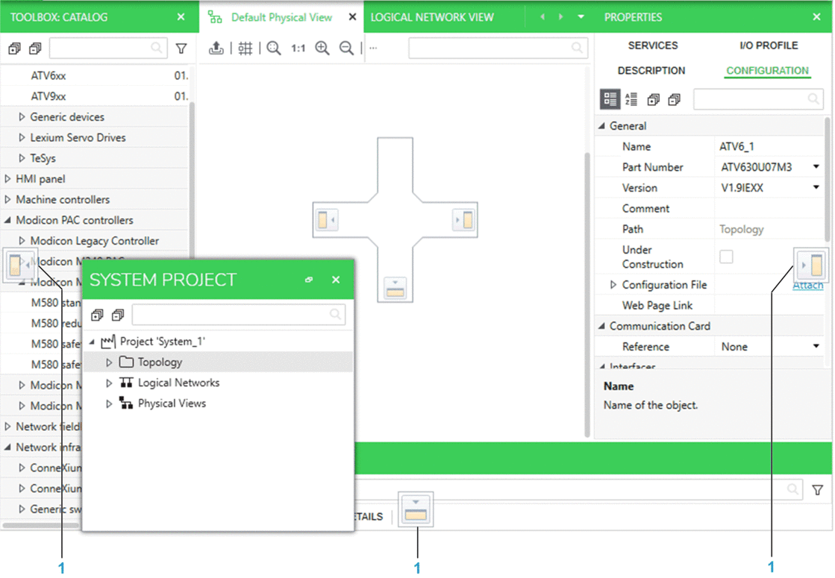Toggle the Under Construction checkbox
Image resolution: width=835 pixels, height=578 pixels.
coord(726,257)
